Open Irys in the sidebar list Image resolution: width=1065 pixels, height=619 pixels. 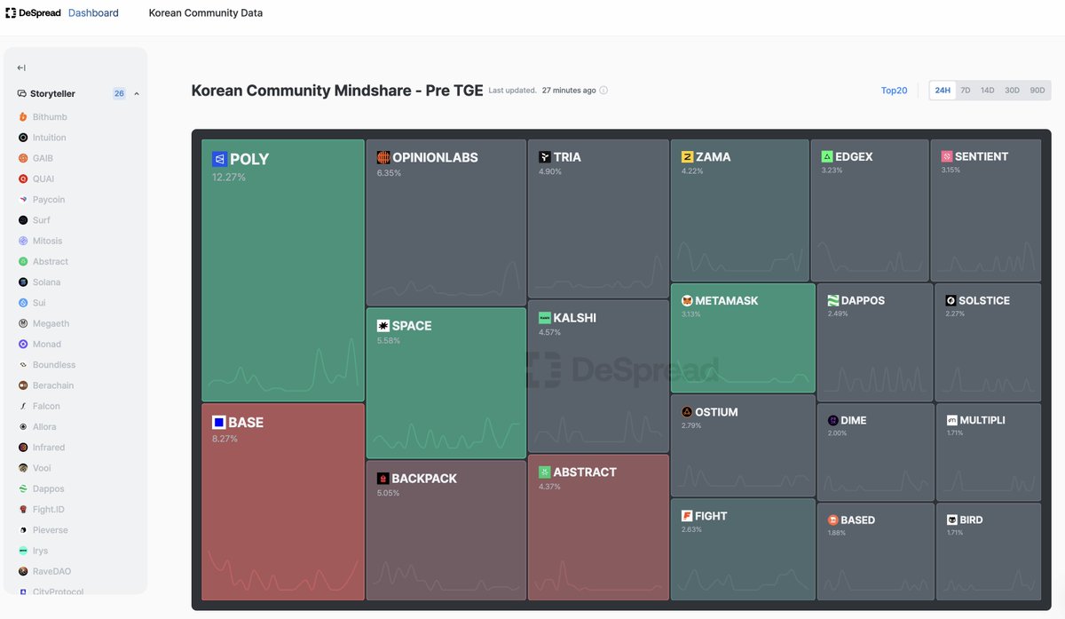click(x=40, y=551)
